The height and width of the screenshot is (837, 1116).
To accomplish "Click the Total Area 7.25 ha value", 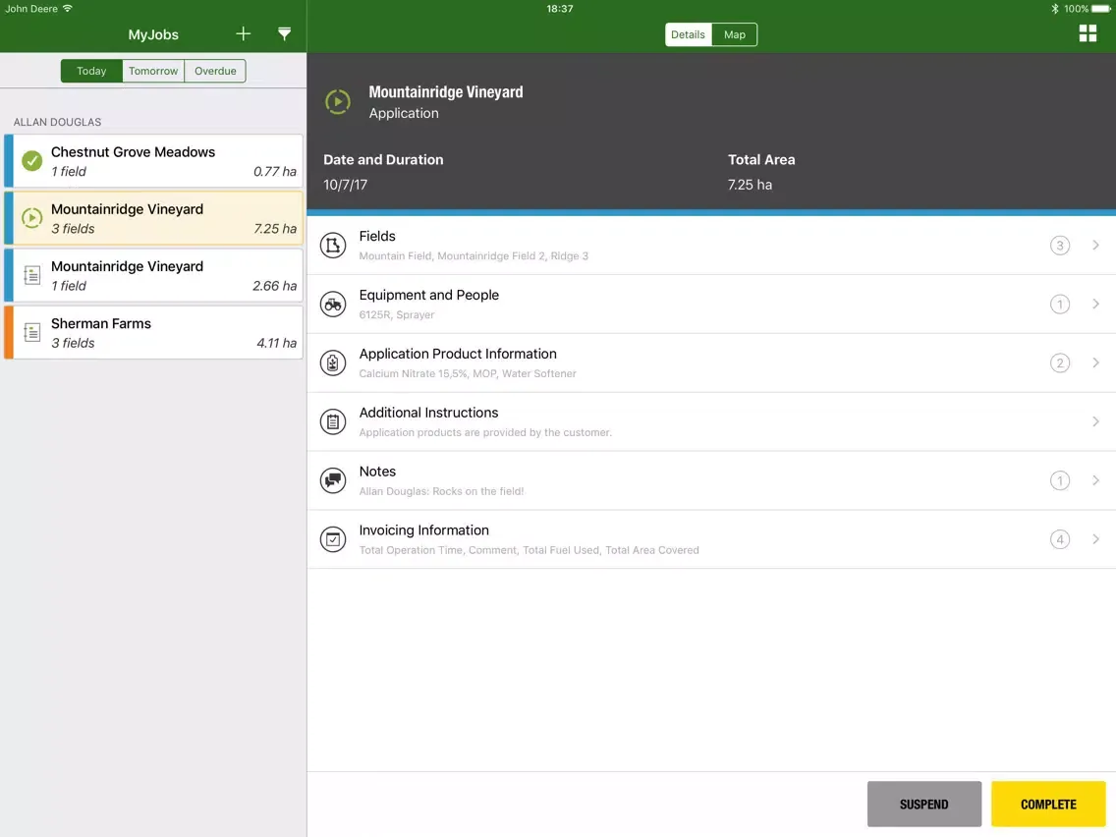I will coord(750,185).
